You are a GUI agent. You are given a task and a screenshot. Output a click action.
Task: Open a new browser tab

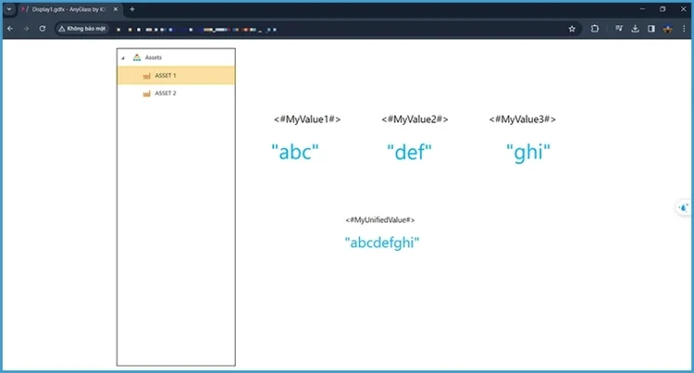[132, 8]
